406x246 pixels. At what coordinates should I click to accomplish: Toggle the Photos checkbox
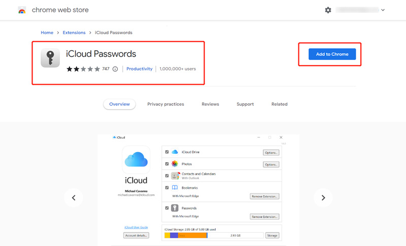tap(167, 164)
